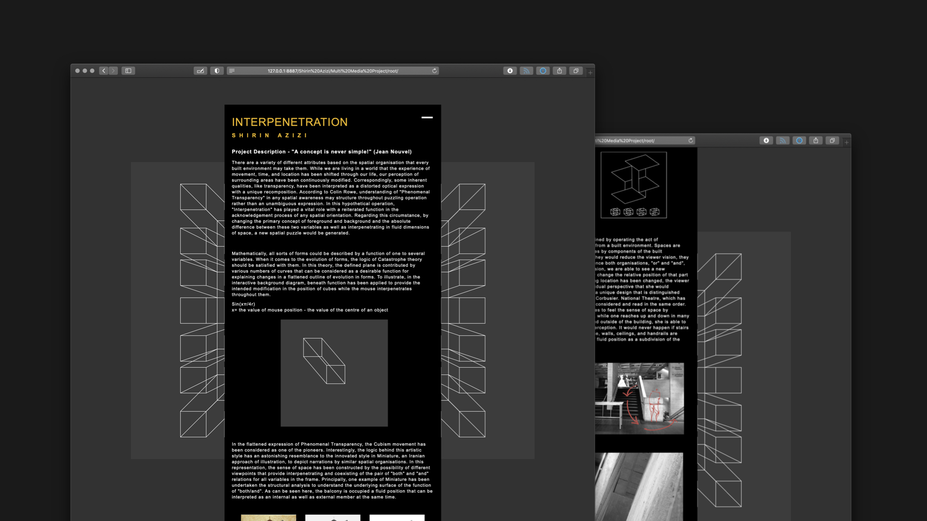
Task: Open the Share menu in back window
Action: click(x=815, y=141)
